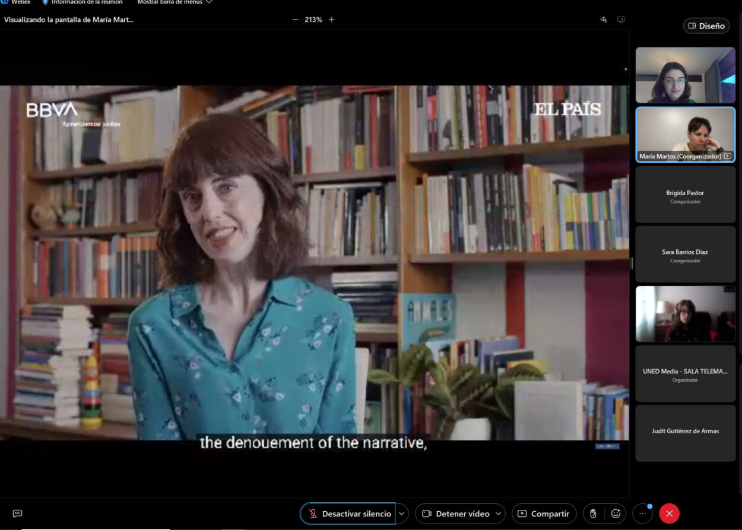742x530 pixels.
Task: Open the reactions emoji icon
Action: tap(616, 513)
